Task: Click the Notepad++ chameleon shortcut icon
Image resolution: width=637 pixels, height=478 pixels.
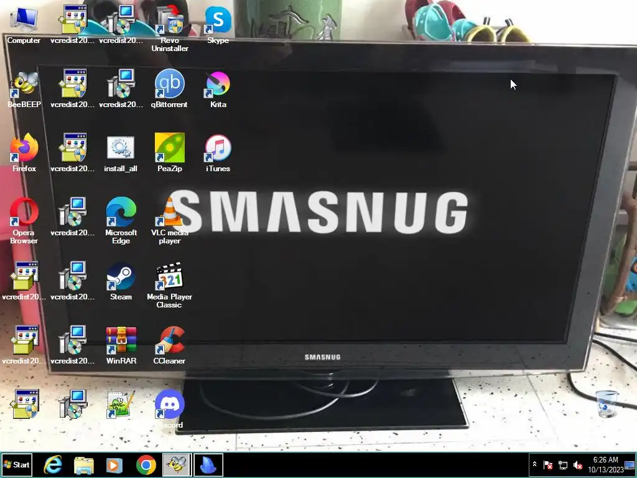Action: tap(121, 405)
